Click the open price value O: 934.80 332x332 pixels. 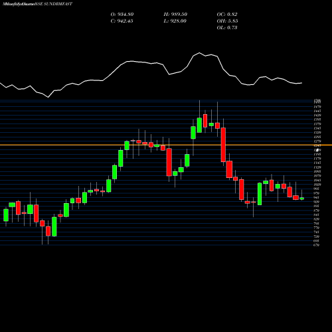point(122,15)
